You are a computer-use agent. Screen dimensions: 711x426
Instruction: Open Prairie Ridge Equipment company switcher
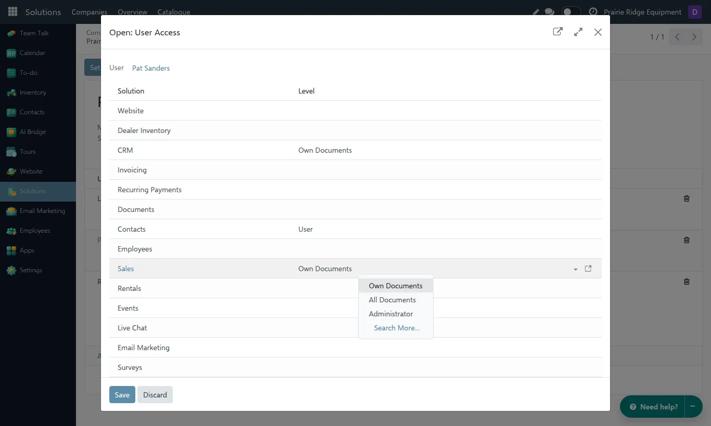[642, 12]
